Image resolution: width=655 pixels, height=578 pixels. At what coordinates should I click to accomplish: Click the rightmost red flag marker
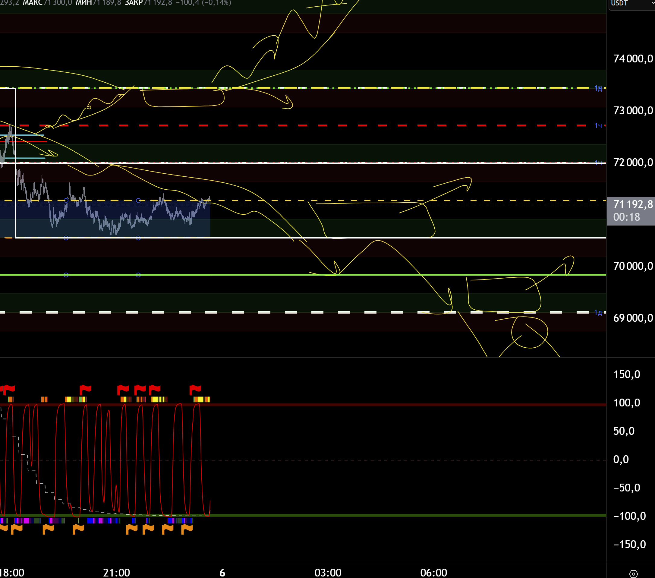195,390
